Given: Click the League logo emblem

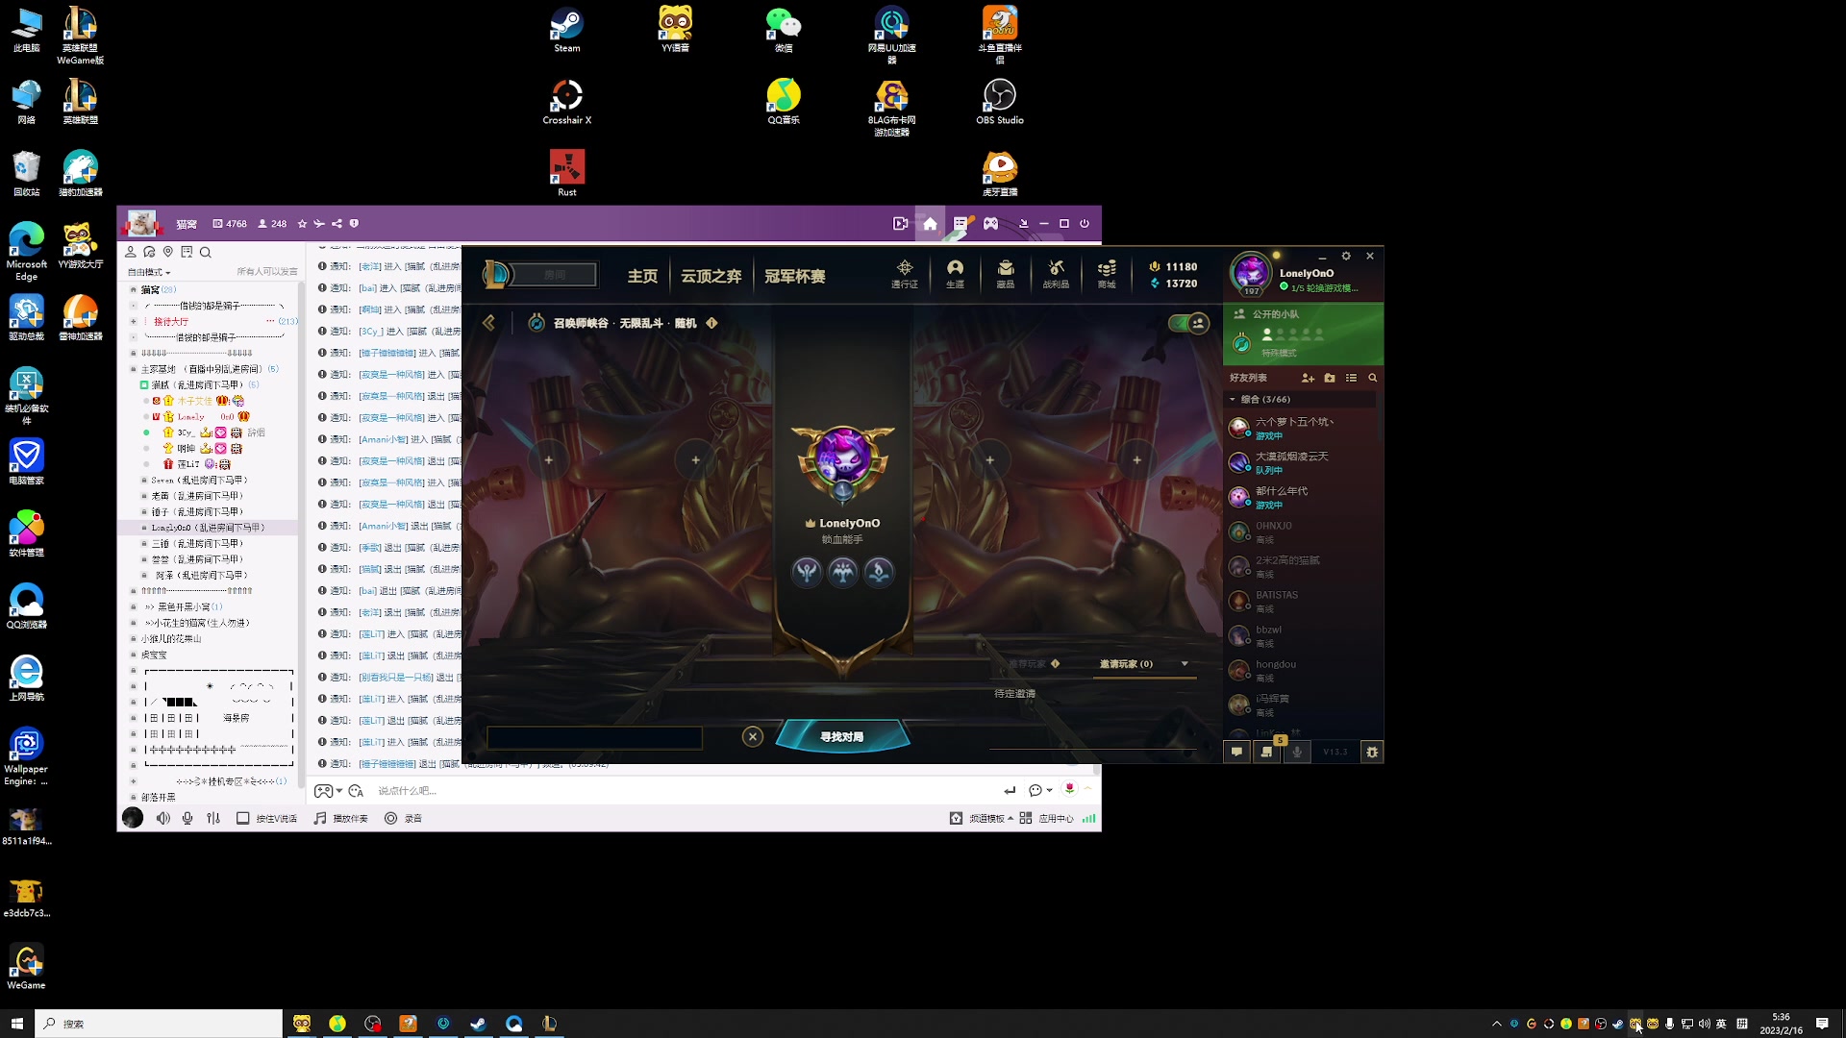Looking at the screenshot, I should (x=496, y=274).
